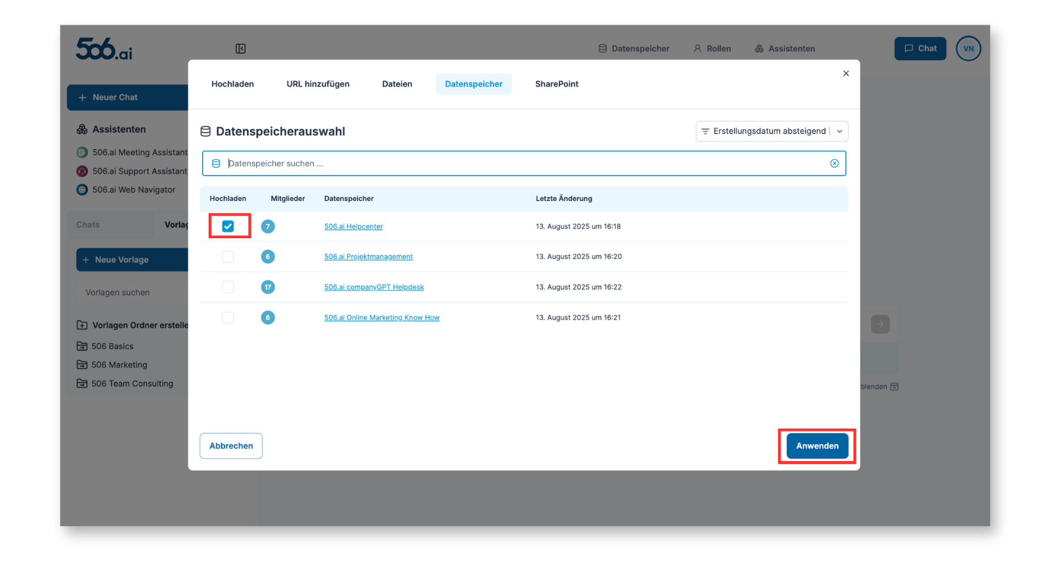The width and height of the screenshot is (1061, 566).
Task: Check the 506.ai Online Marketing Know How checkbox
Action: click(x=228, y=318)
